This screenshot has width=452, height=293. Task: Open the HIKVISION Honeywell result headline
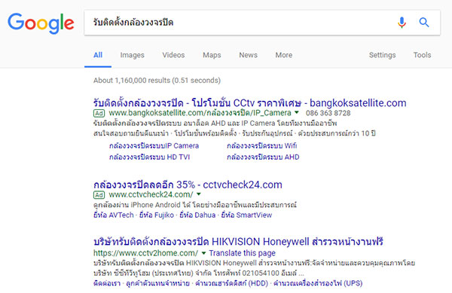[238, 242]
